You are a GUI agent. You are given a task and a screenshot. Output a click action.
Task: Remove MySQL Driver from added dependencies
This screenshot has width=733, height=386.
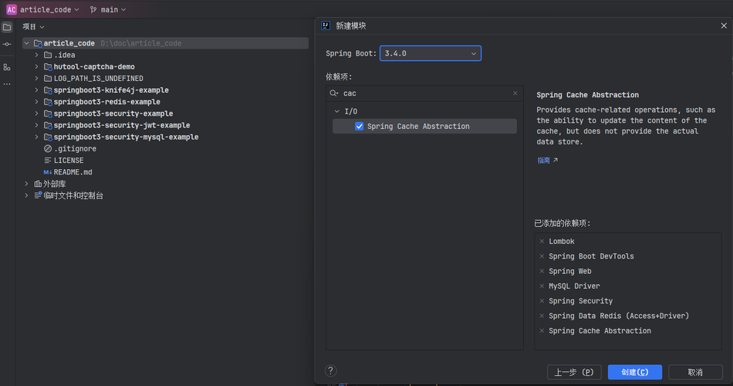tap(542, 286)
